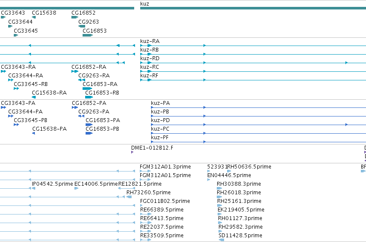Click the RH50636.5prime EST glyph
Viewport: 366px width, 242px height.
[229, 171]
